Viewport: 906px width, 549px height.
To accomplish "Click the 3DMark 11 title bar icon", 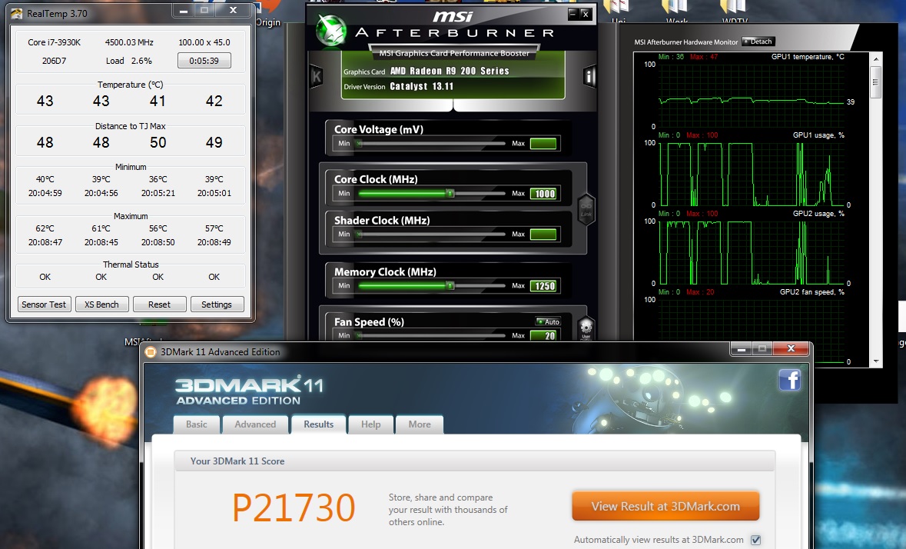I will click(151, 351).
